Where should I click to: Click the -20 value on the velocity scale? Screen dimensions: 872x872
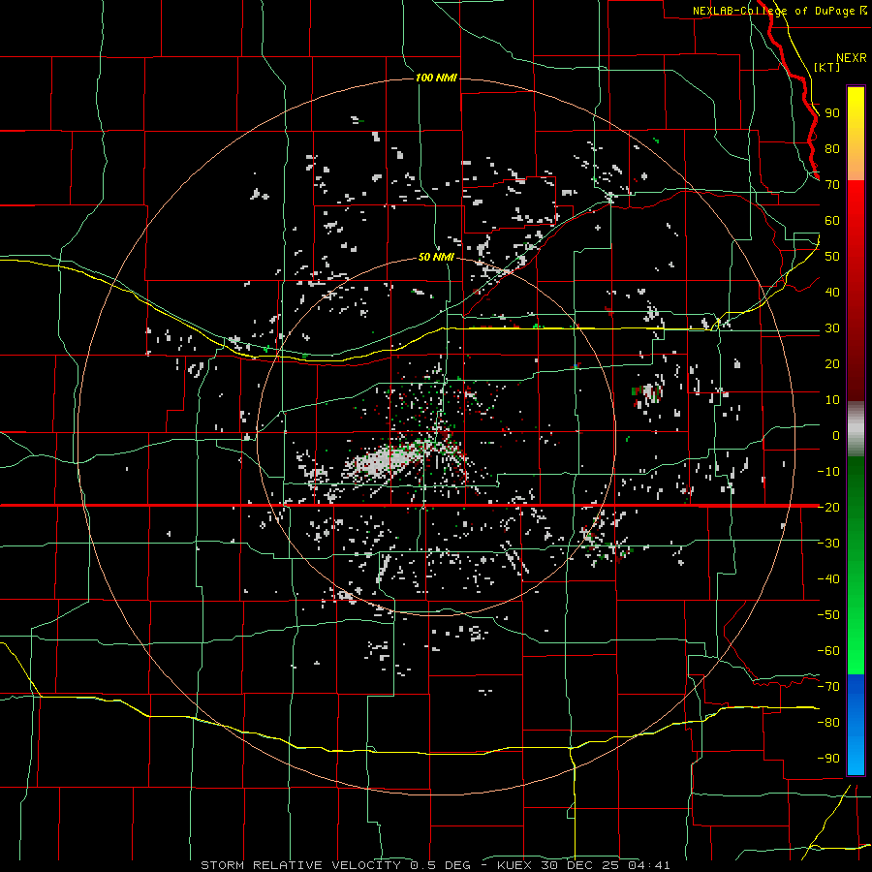828,507
